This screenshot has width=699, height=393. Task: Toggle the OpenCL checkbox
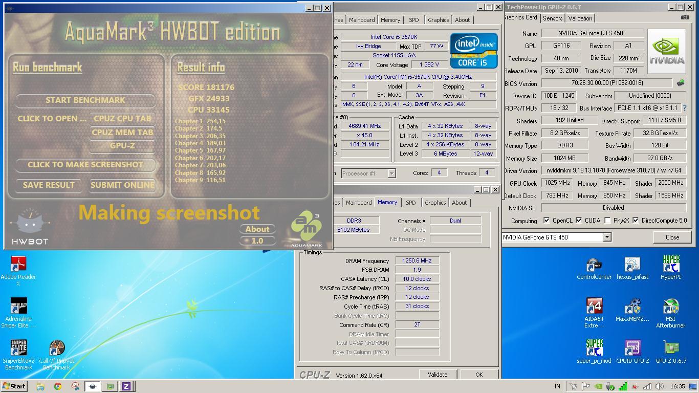(x=547, y=221)
